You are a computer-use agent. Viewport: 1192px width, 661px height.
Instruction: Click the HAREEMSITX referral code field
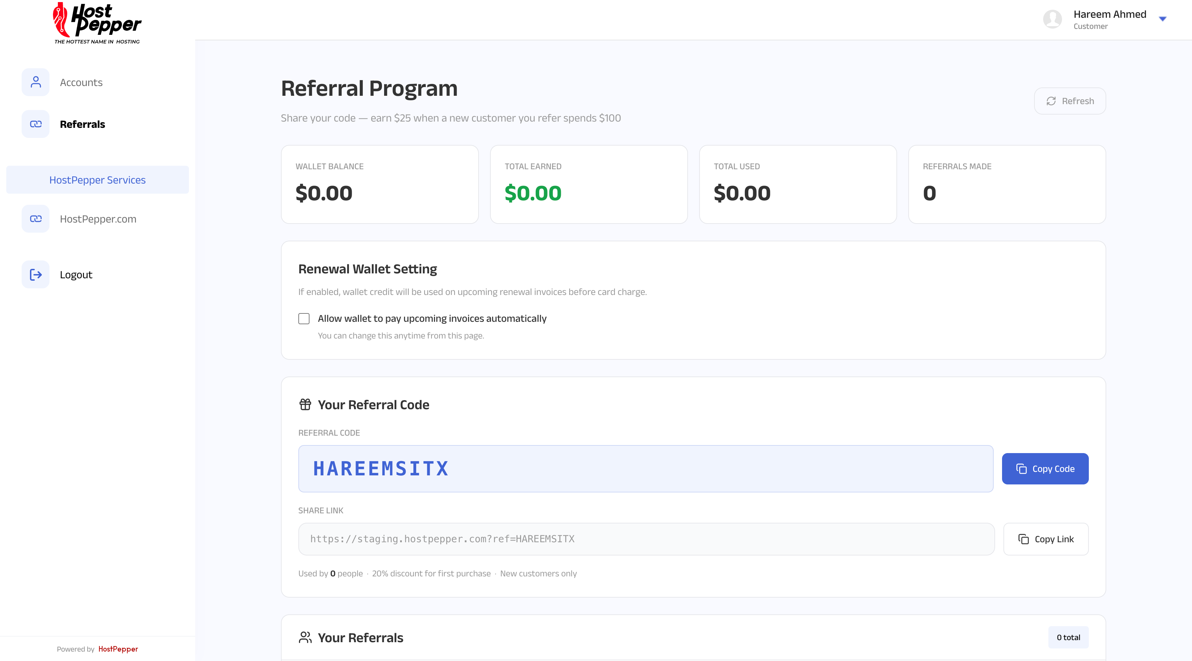click(x=645, y=469)
